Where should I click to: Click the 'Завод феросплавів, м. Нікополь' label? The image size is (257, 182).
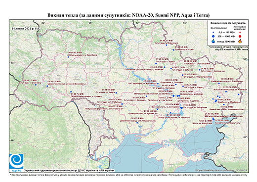[174, 118]
